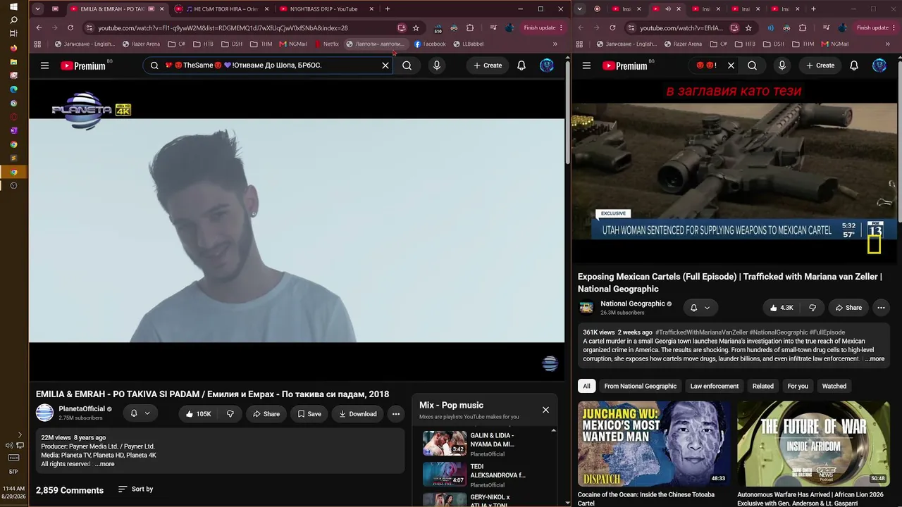902x507 pixels.
Task: Reload the page in left browser window
Action: click(x=70, y=28)
